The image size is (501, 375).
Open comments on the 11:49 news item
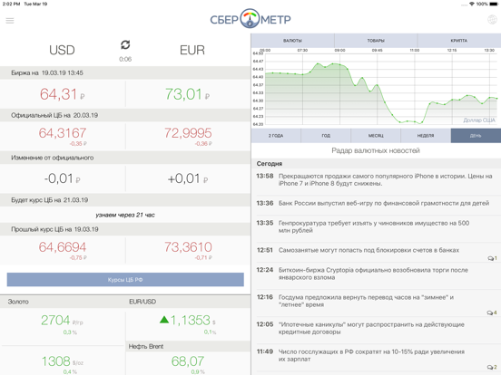click(x=492, y=368)
